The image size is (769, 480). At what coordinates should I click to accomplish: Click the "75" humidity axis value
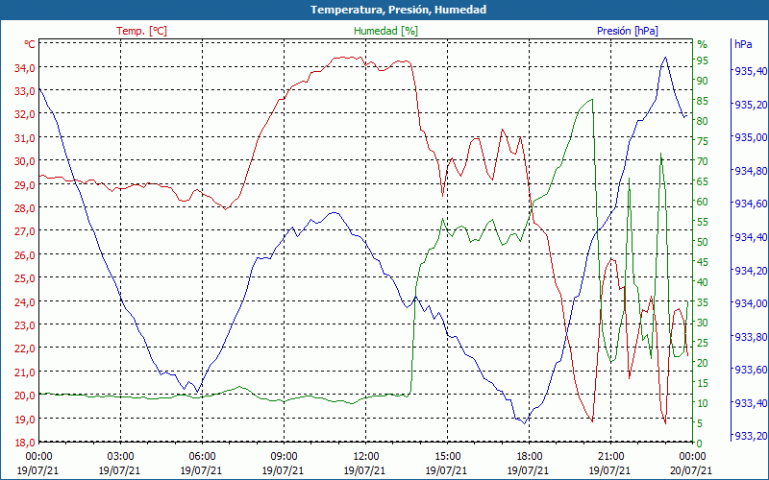pyautogui.click(x=703, y=141)
